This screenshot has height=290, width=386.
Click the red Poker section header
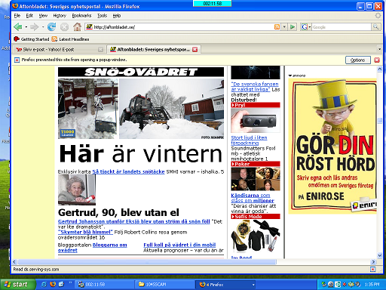[256, 164]
